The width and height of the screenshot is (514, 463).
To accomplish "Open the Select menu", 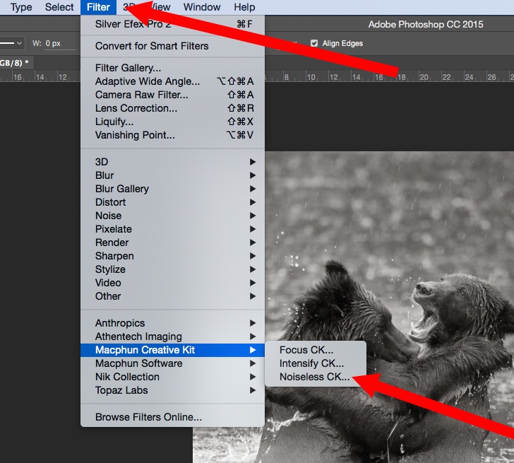I will pyautogui.click(x=59, y=7).
